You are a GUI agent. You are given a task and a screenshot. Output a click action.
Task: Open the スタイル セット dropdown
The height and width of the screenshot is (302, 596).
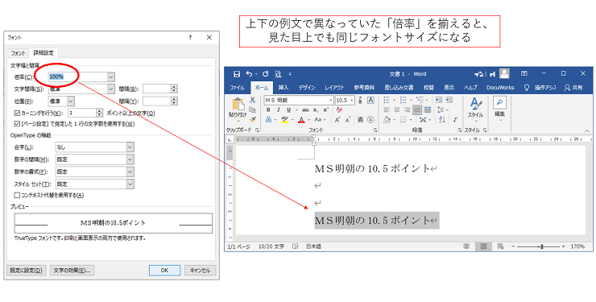click(x=130, y=184)
